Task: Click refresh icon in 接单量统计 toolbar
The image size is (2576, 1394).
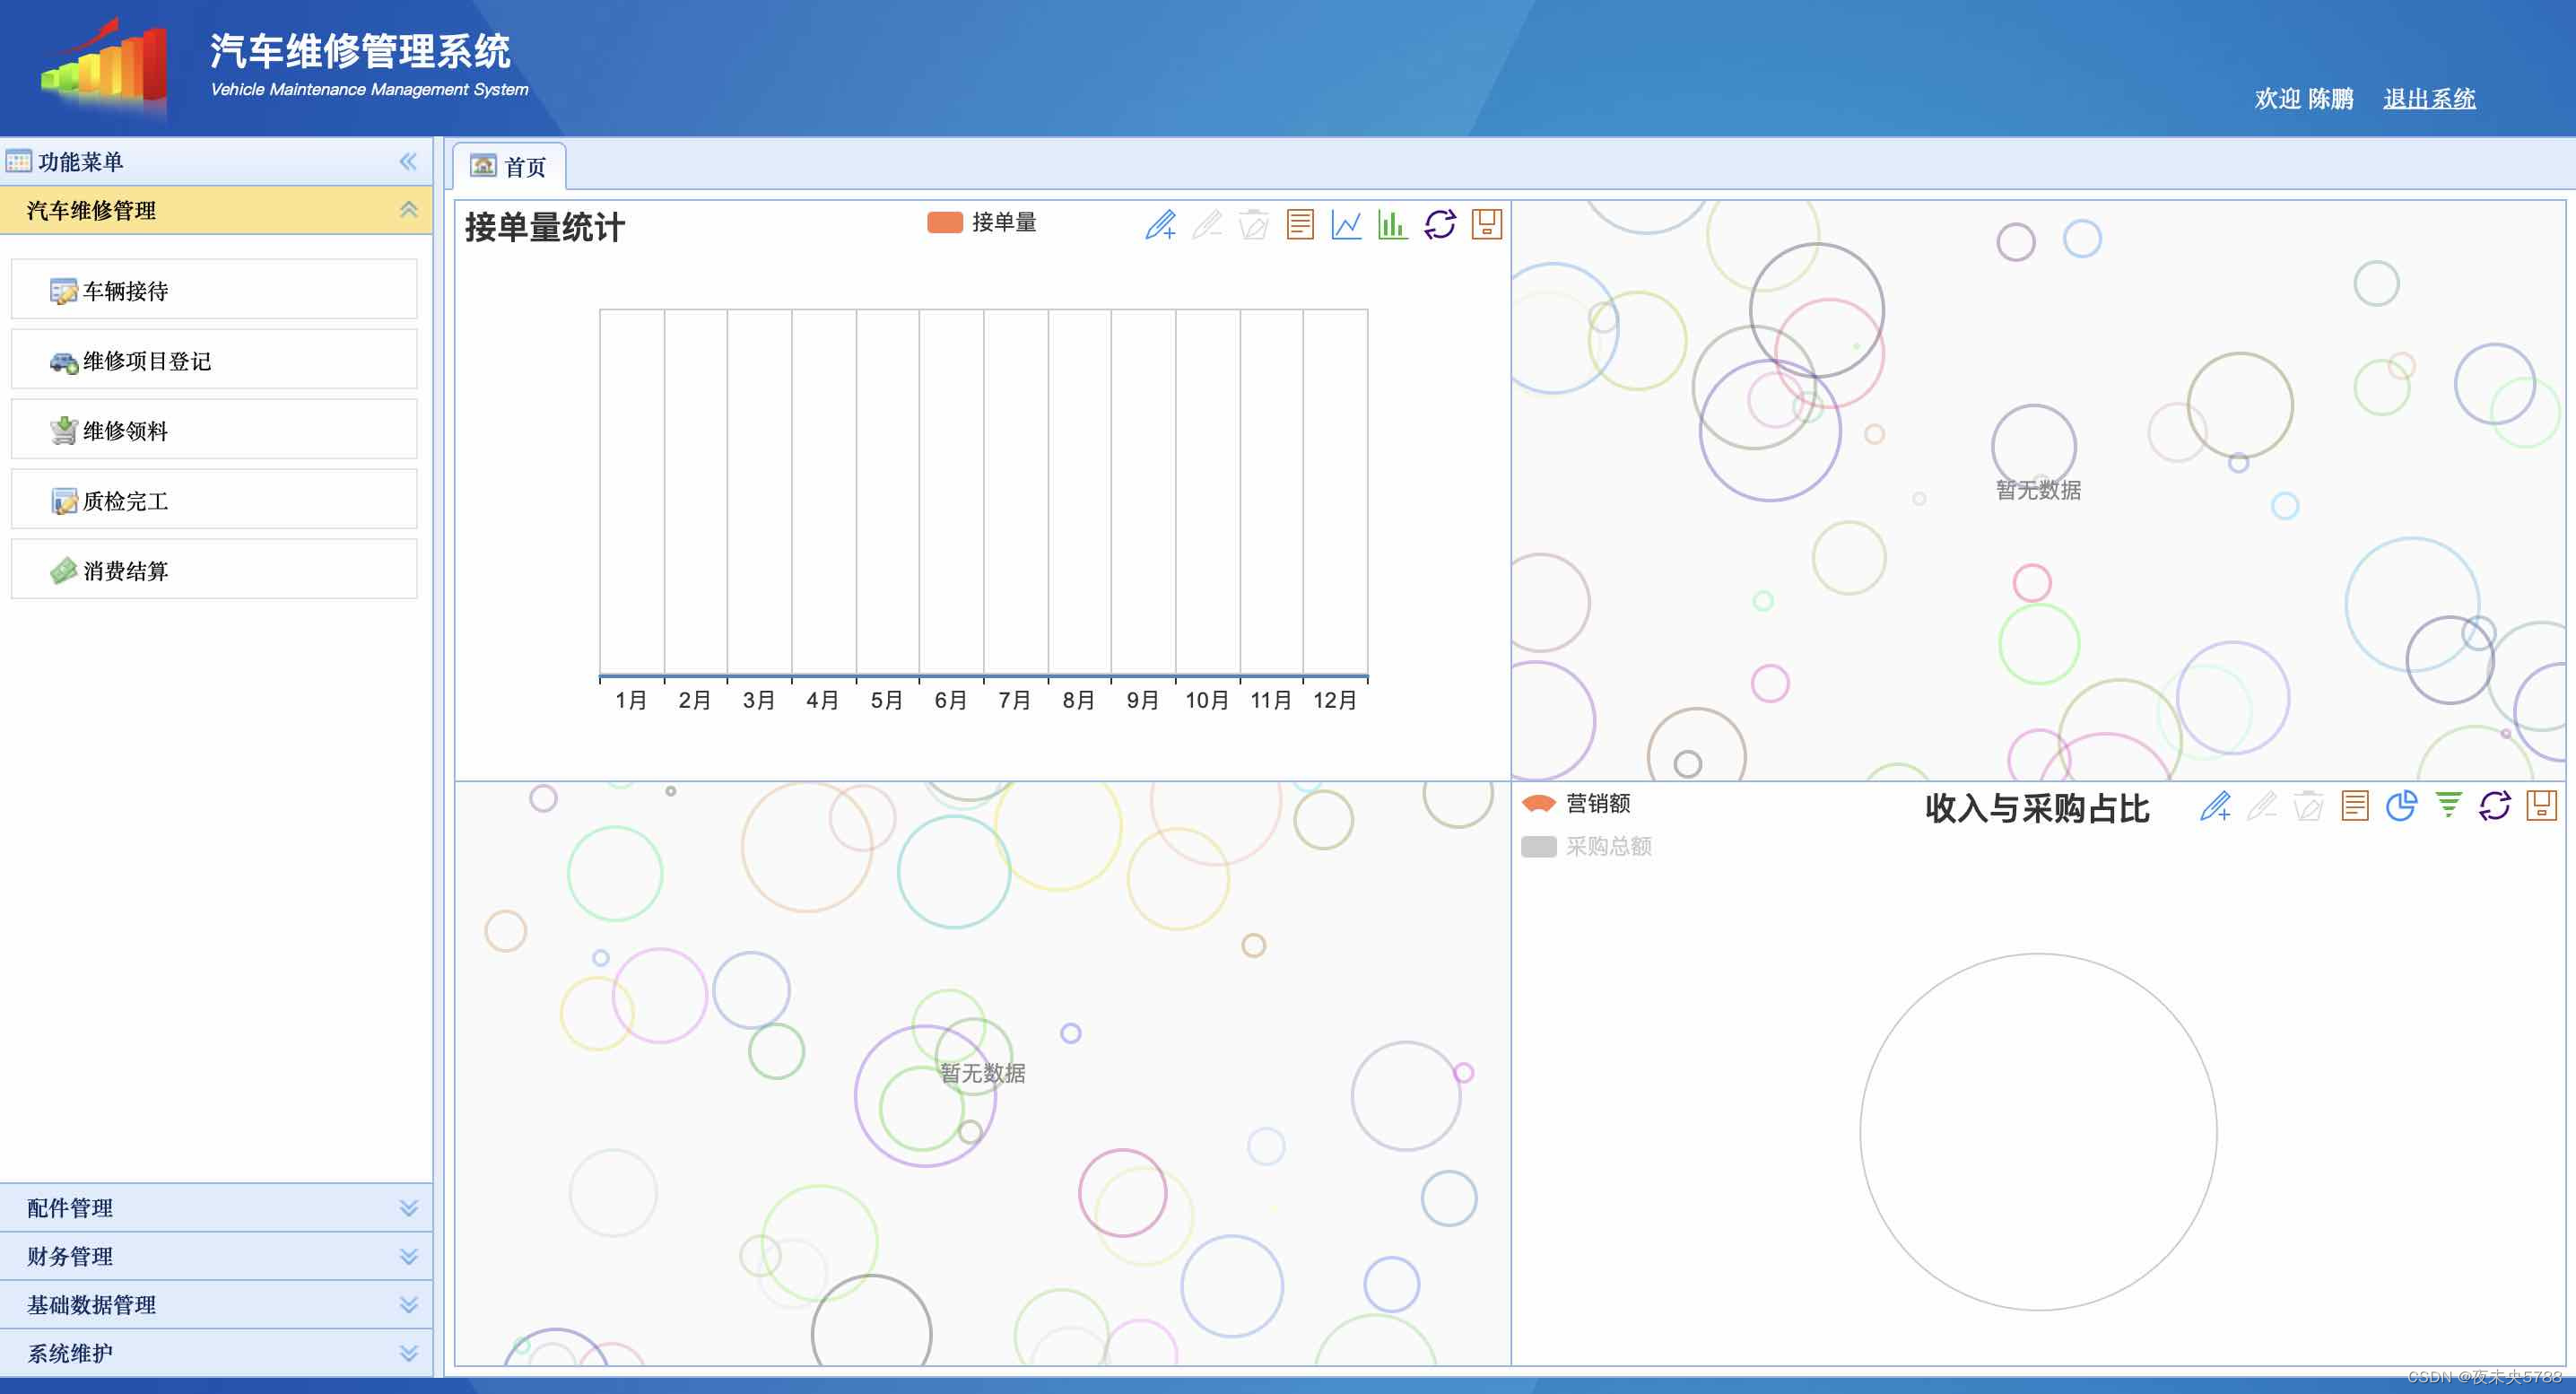Action: (x=1439, y=224)
